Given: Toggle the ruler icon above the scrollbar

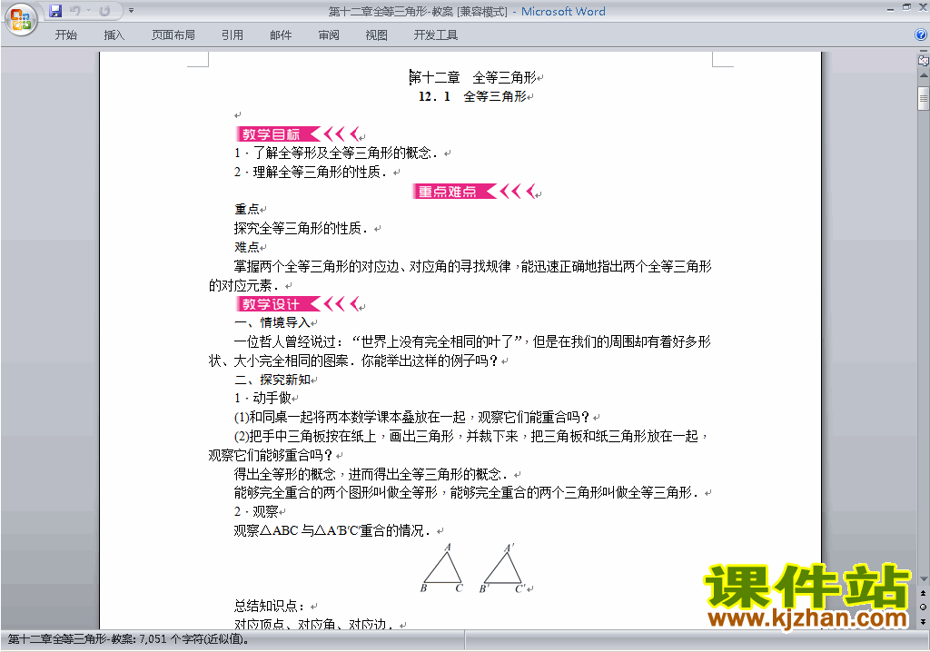Looking at the screenshot, I should click(x=924, y=60).
